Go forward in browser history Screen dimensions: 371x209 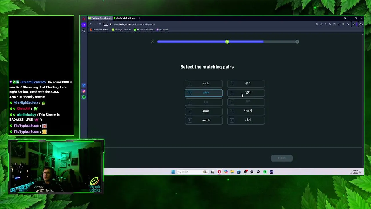point(95,24)
